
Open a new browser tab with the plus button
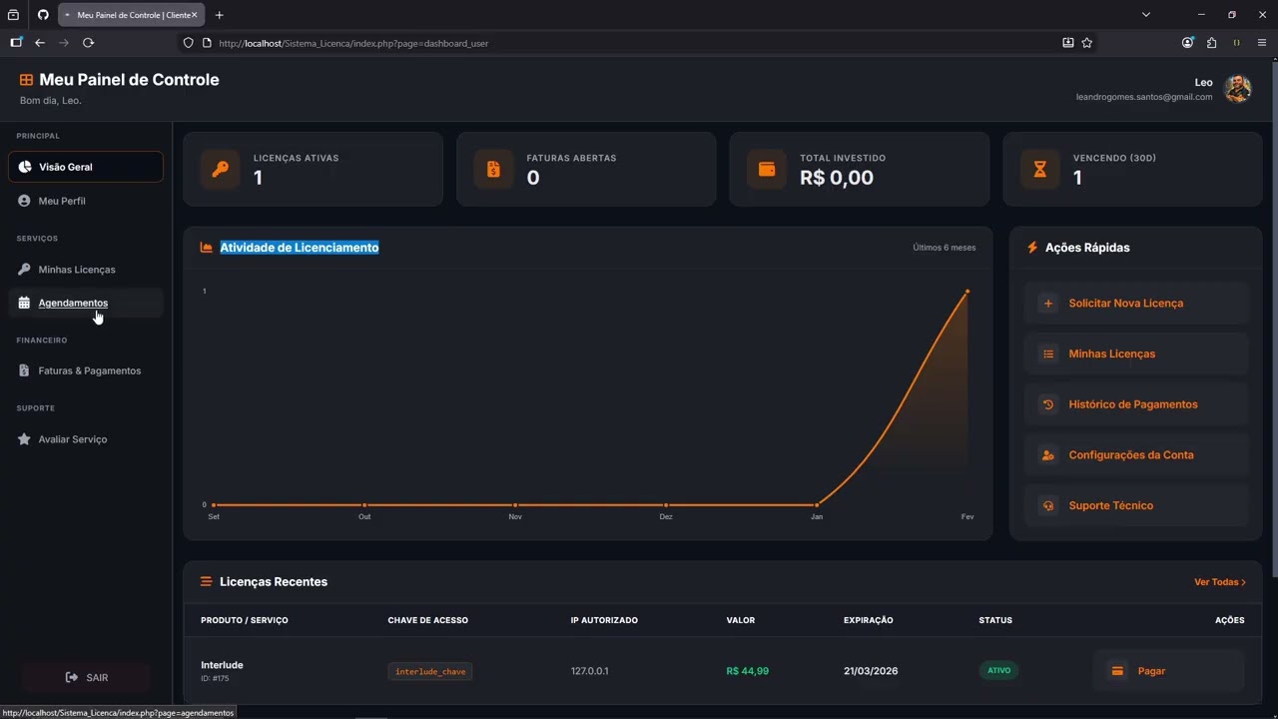220,15
